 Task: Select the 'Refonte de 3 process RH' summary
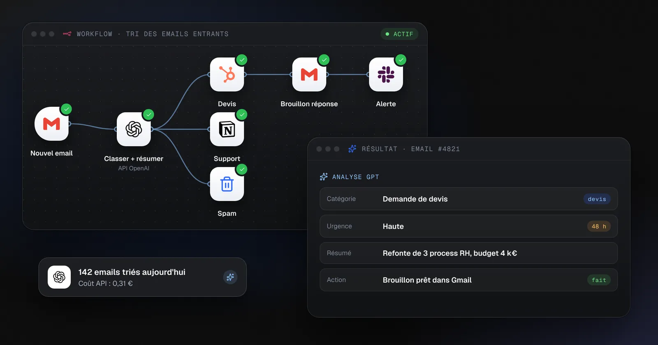point(426,253)
